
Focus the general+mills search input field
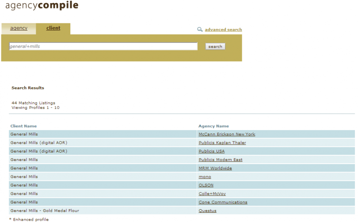[x=103, y=46]
